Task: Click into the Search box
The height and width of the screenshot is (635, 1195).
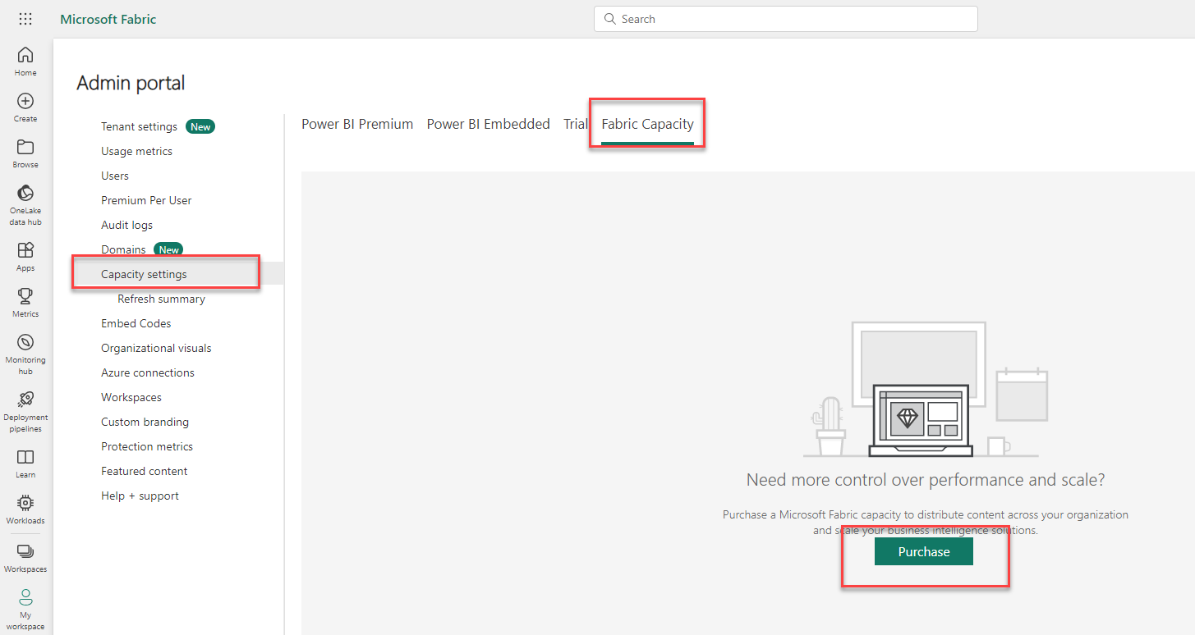Action: [785, 19]
